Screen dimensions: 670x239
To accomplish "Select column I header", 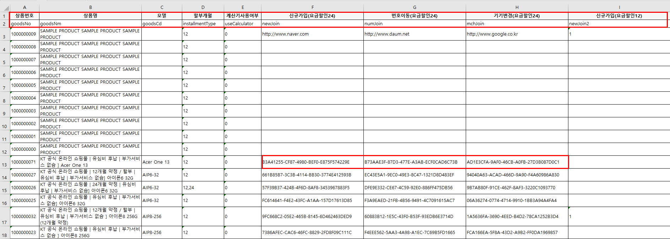I will click(619, 7).
